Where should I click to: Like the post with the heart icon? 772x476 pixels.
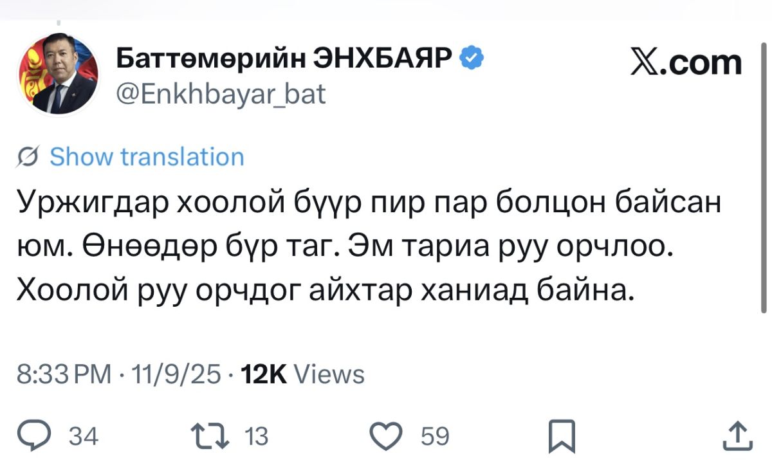pyautogui.click(x=387, y=437)
